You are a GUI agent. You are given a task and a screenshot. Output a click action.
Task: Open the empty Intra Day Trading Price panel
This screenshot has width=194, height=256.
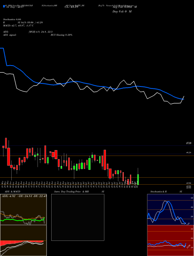pos(78,217)
